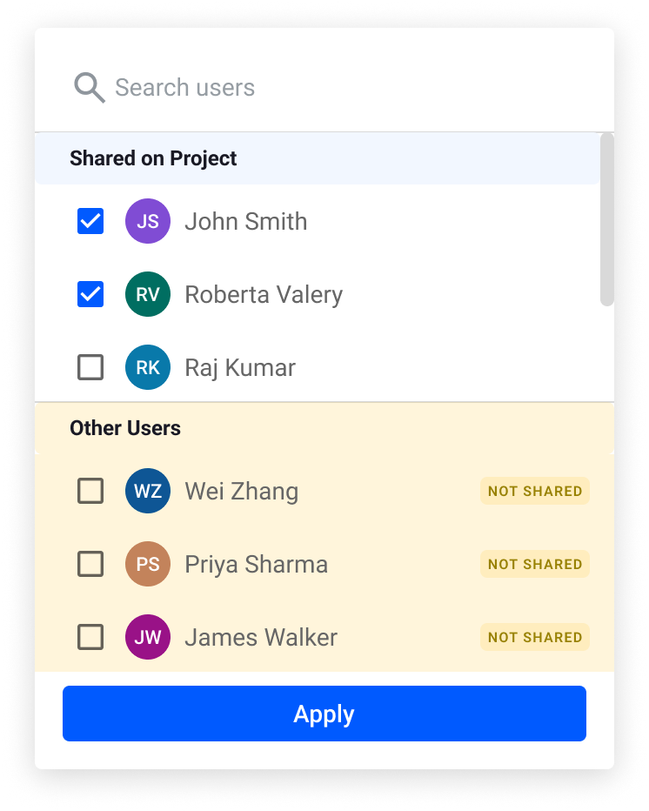Uncheck John Smith's checkbox
Image resolution: width=649 pixels, height=811 pixels.
point(90,221)
